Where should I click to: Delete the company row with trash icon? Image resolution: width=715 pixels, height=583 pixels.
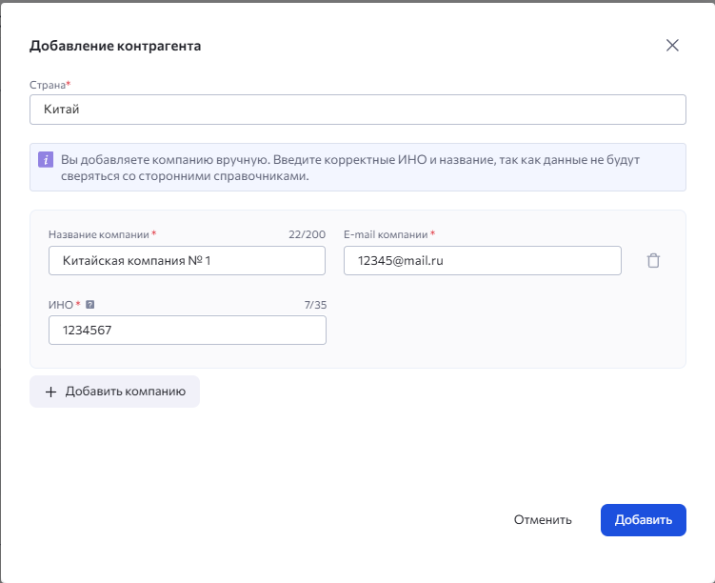tap(653, 260)
